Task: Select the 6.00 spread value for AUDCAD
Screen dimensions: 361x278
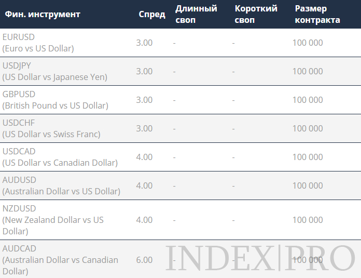Action: point(144,260)
